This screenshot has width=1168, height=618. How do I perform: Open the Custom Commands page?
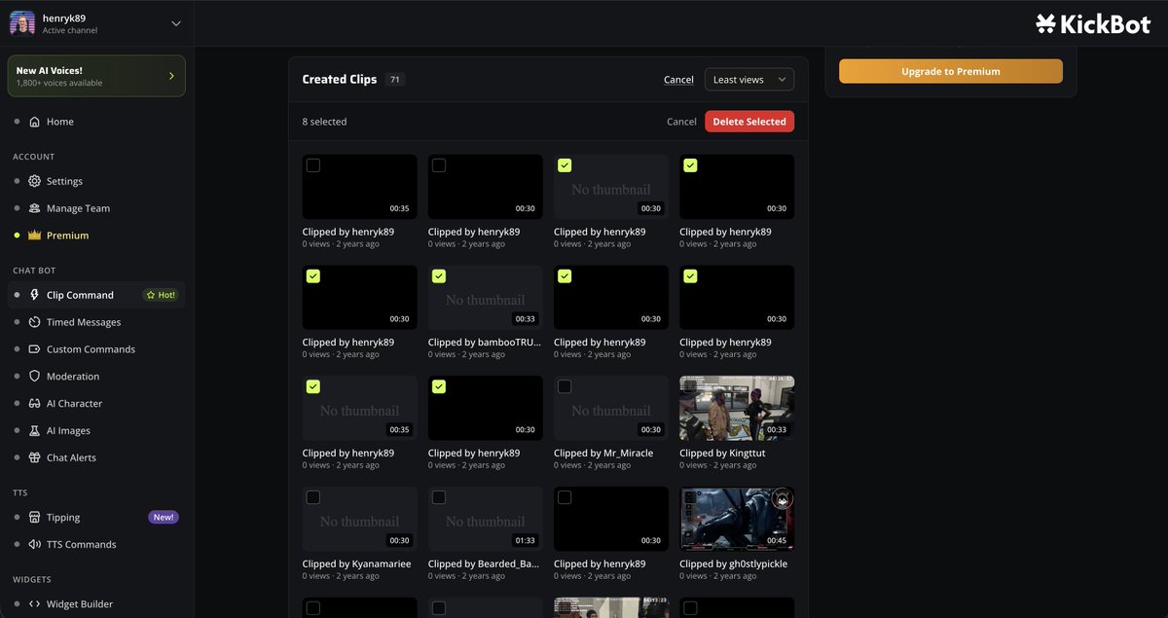click(x=91, y=349)
